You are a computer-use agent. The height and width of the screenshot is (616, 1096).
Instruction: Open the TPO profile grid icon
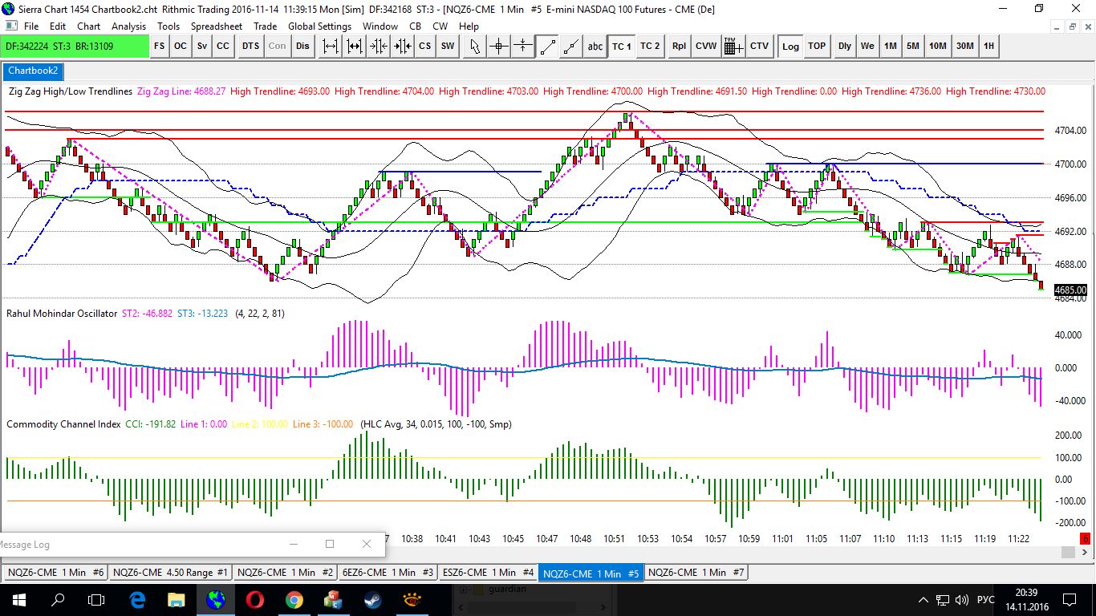point(733,46)
